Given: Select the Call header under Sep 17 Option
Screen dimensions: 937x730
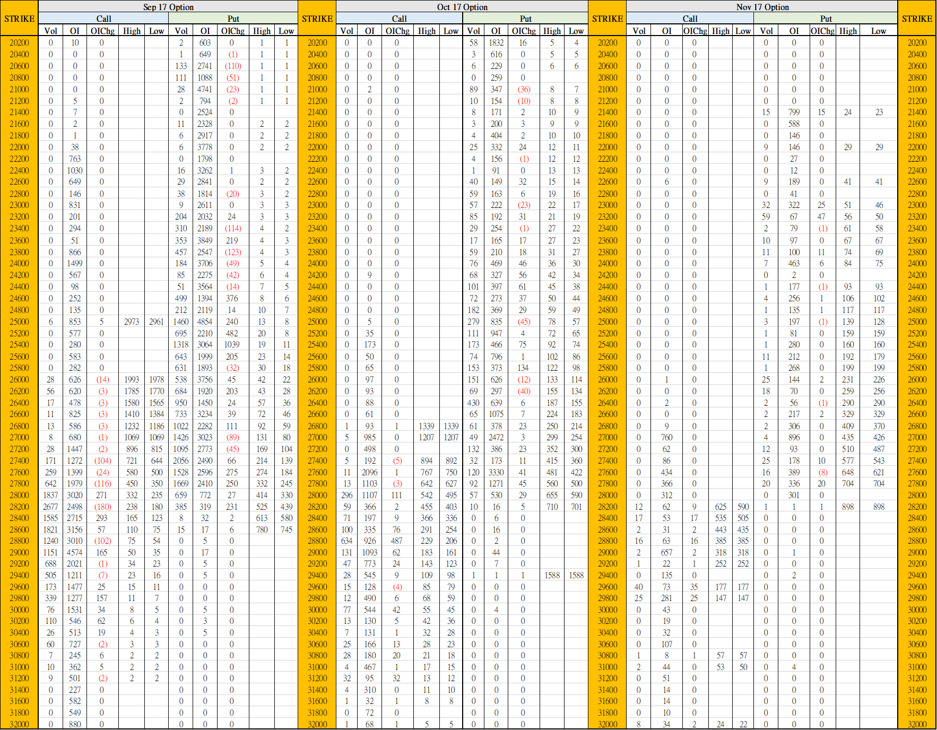Looking at the screenshot, I should [103, 19].
